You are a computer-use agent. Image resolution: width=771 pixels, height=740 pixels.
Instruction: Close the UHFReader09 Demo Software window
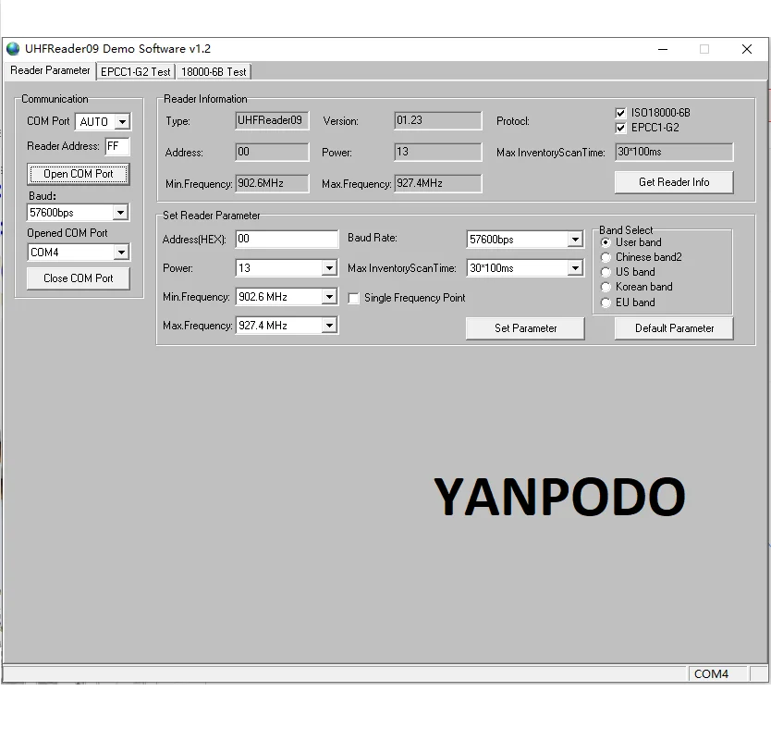click(x=746, y=49)
